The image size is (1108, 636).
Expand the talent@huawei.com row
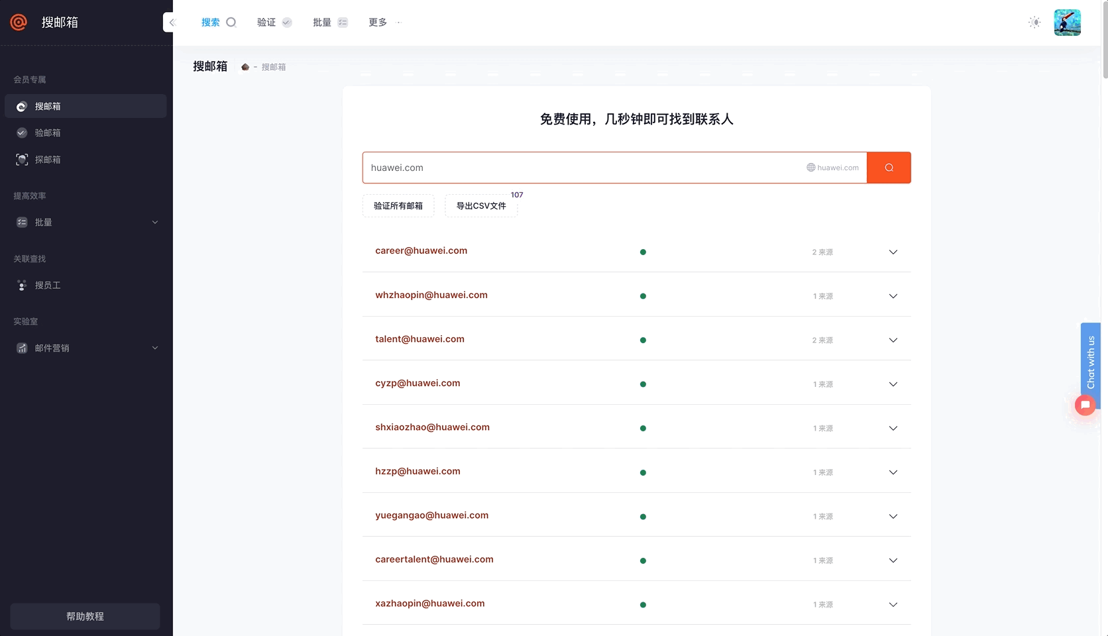coord(893,340)
